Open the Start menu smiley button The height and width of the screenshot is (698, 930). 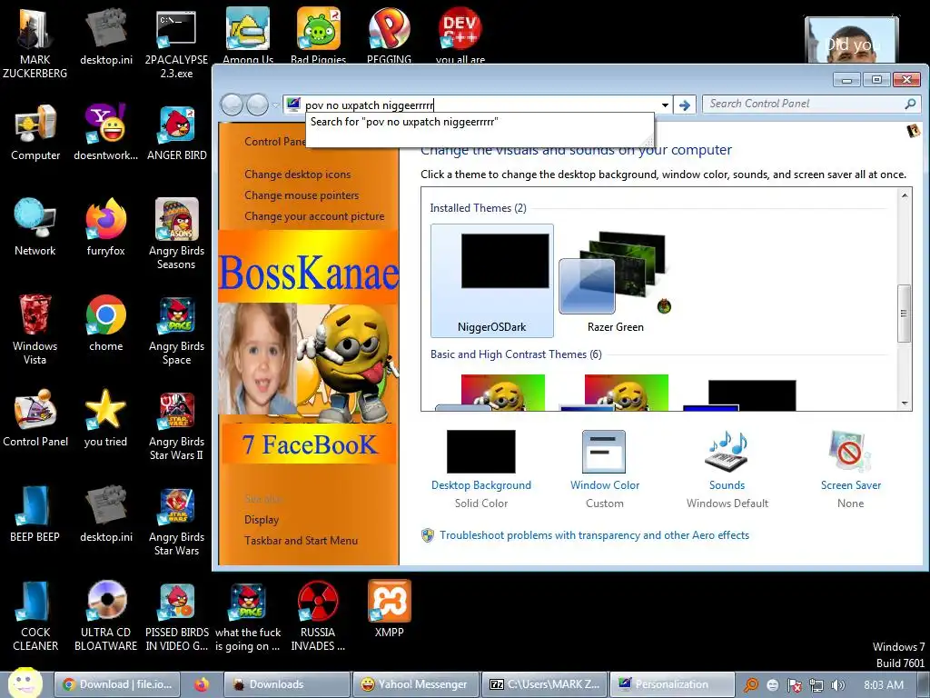point(25,683)
